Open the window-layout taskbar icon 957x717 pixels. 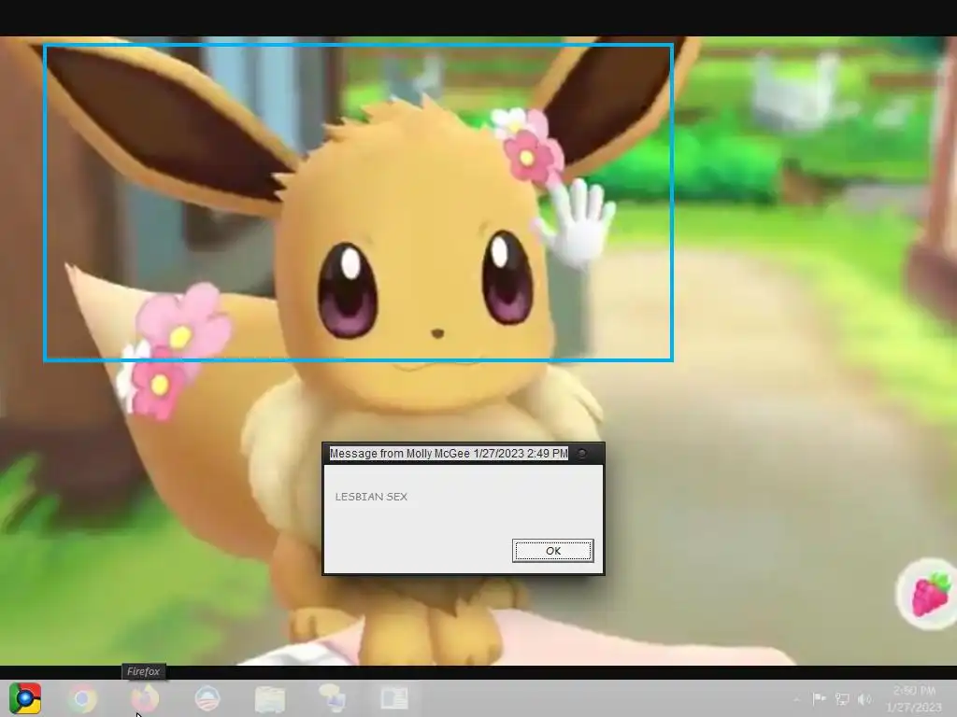pos(394,698)
